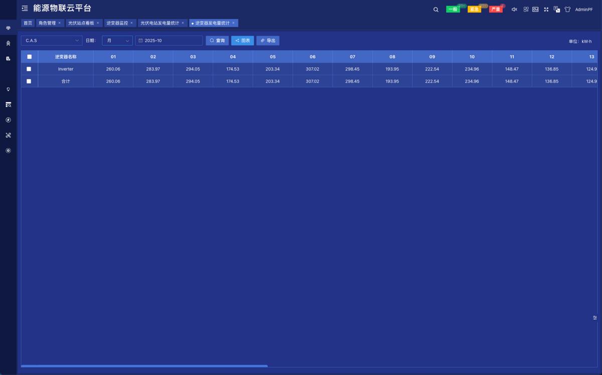
Task: Open theme settings via the t-shirt icon
Action: 567,9
